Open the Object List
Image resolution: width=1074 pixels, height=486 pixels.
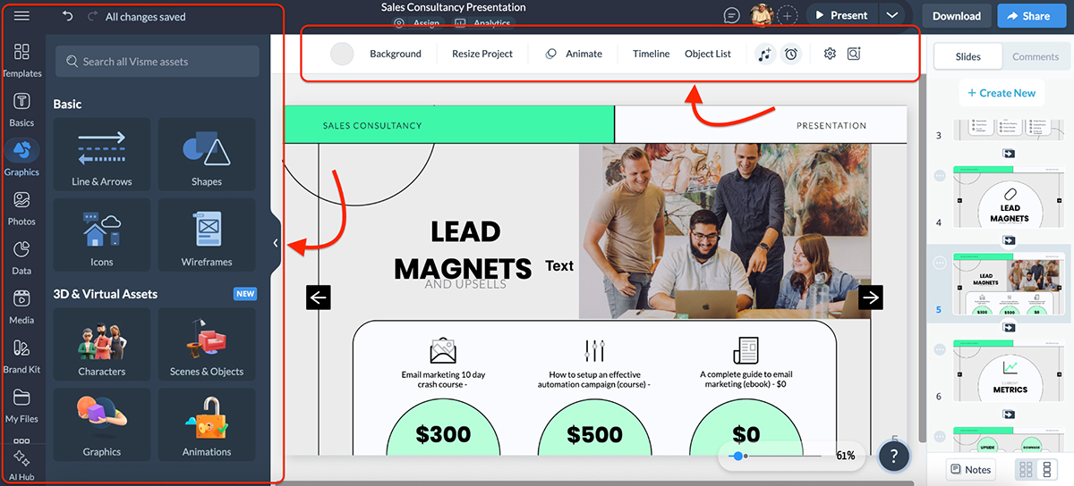click(x=708, y=54)
